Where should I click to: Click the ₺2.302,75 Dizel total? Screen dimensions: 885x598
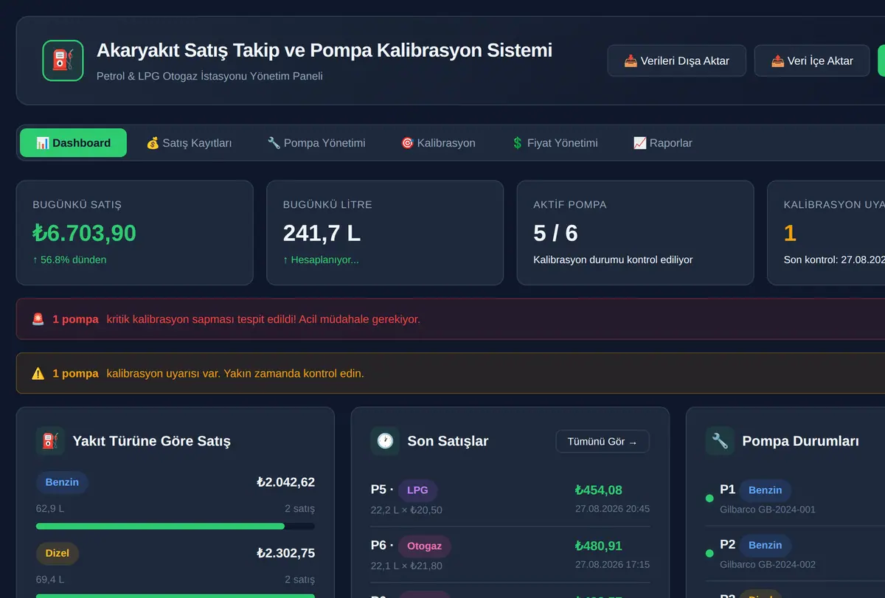tap(285, 553)
